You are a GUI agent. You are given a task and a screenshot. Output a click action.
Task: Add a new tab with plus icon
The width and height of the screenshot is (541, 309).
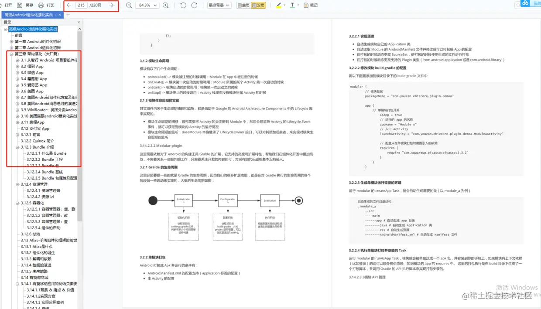68,15
